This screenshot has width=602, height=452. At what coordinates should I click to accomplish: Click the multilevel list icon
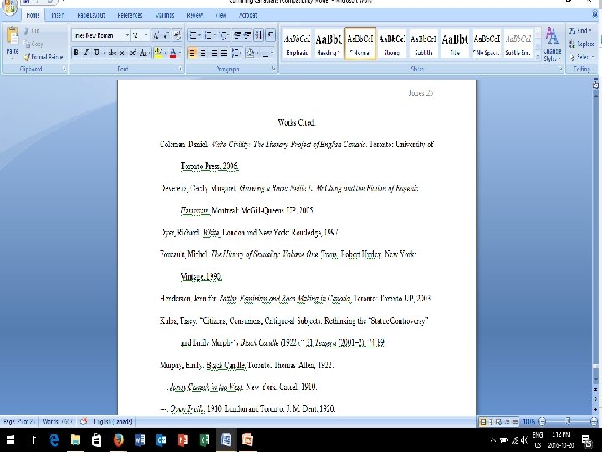tap(223, 36)
